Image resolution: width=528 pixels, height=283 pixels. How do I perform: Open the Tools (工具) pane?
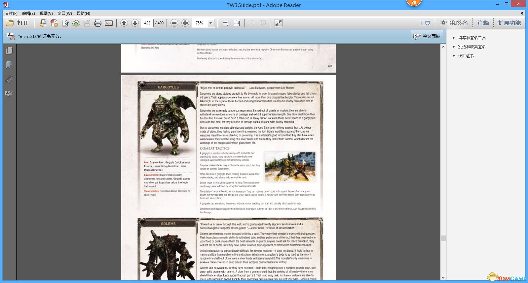point(425,23)
